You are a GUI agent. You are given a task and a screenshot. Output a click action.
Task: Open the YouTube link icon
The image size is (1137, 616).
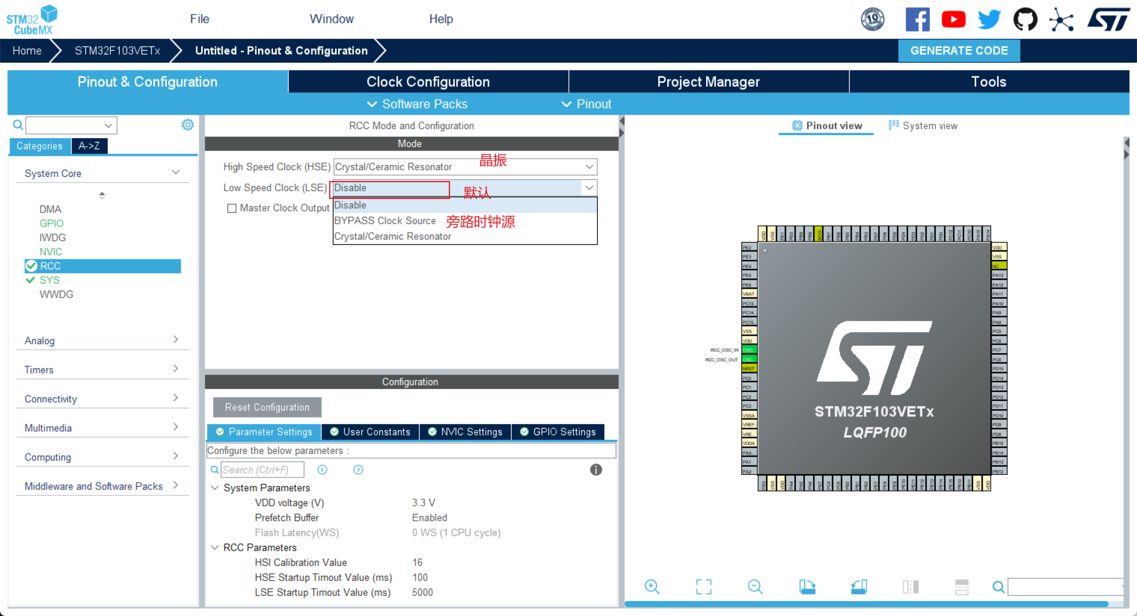pos(953,19)
